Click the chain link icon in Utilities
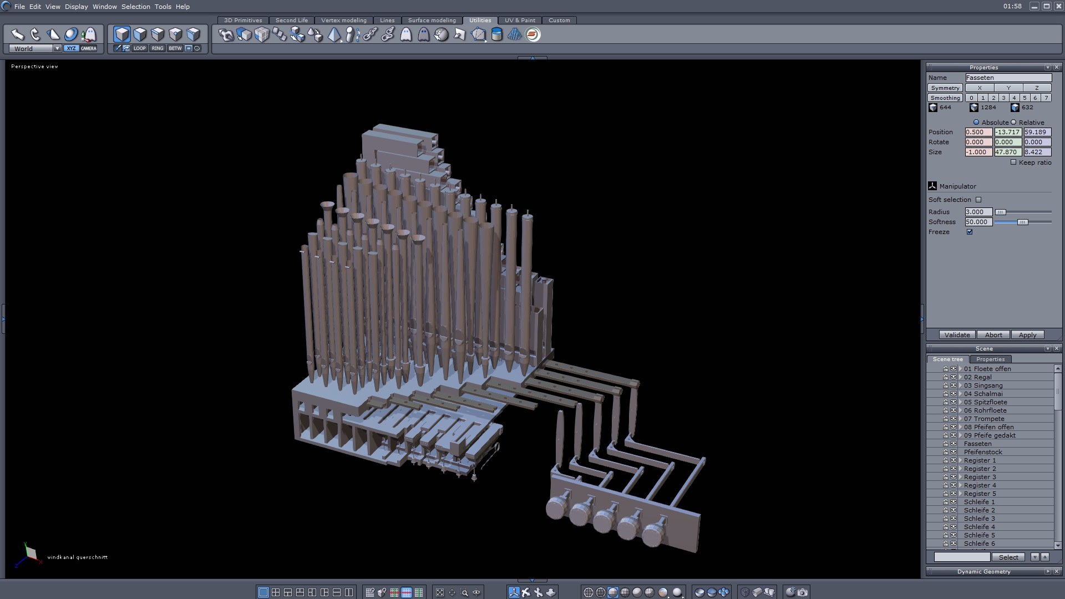 [x=370, y=34]
